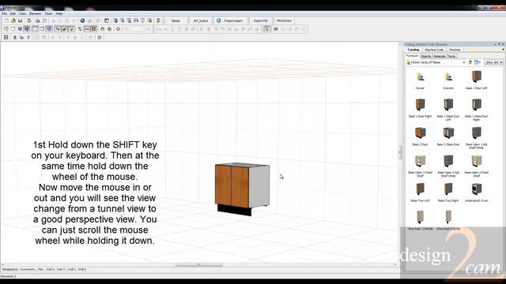This screenshot has width=506, height=284.
Task: Switch to the Axonometry view tab
Action: (x=28, y=269)
